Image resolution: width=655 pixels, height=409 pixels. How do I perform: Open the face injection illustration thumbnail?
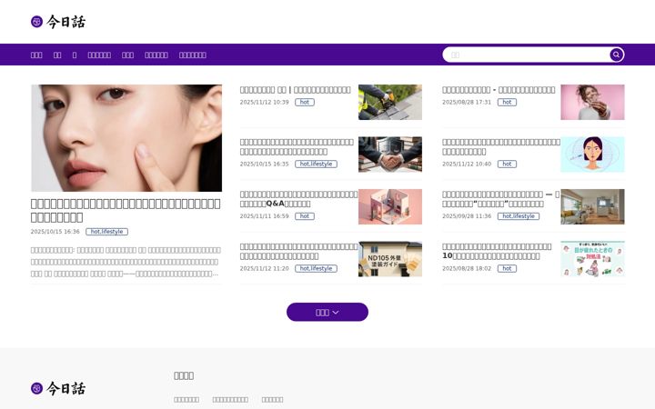click(592, 155)
